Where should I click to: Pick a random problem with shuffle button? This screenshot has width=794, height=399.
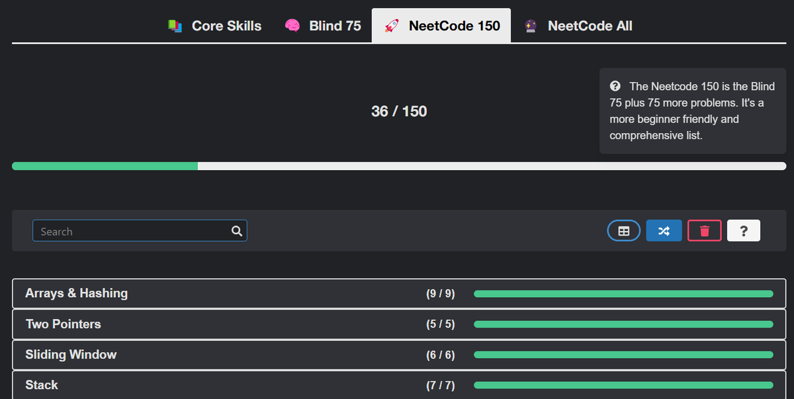[664, 231]
